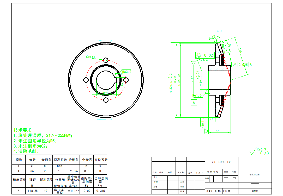
Task: Click the bottom bolt hole in front view
Action: (x=106, y=100)
